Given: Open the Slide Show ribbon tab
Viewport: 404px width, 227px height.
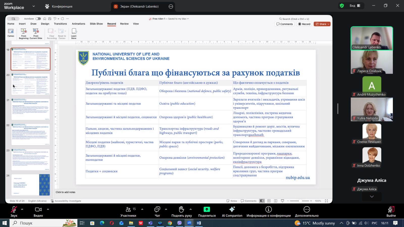Looking at the screenshot, I should 96,24.
